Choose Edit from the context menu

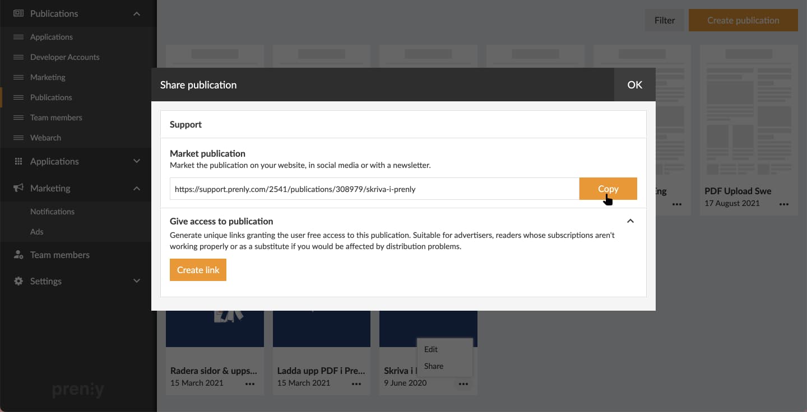pos(431,349)
